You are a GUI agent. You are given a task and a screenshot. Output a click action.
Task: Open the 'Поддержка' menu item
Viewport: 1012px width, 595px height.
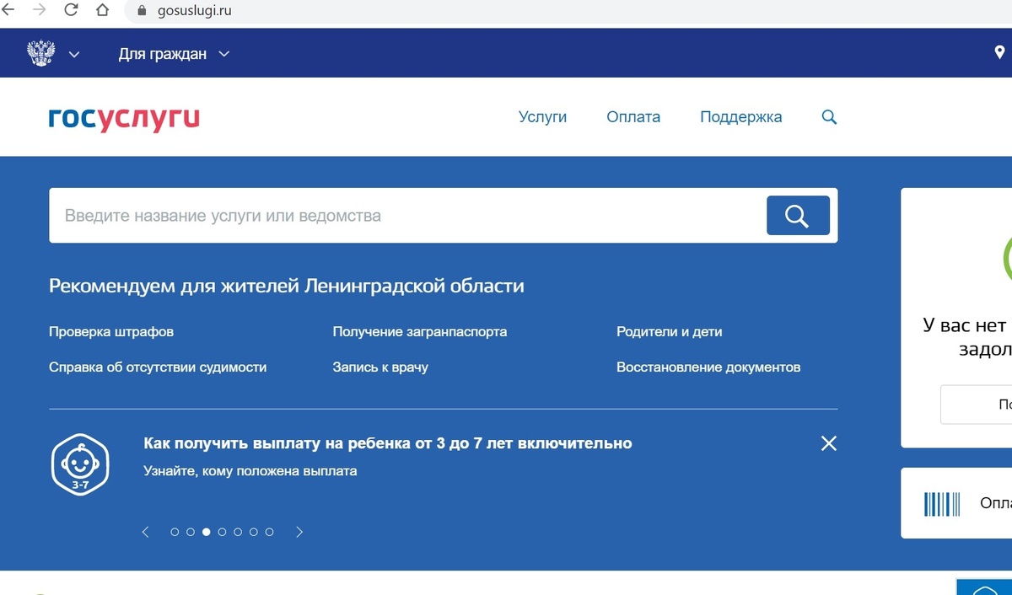(x=740, y=117)
